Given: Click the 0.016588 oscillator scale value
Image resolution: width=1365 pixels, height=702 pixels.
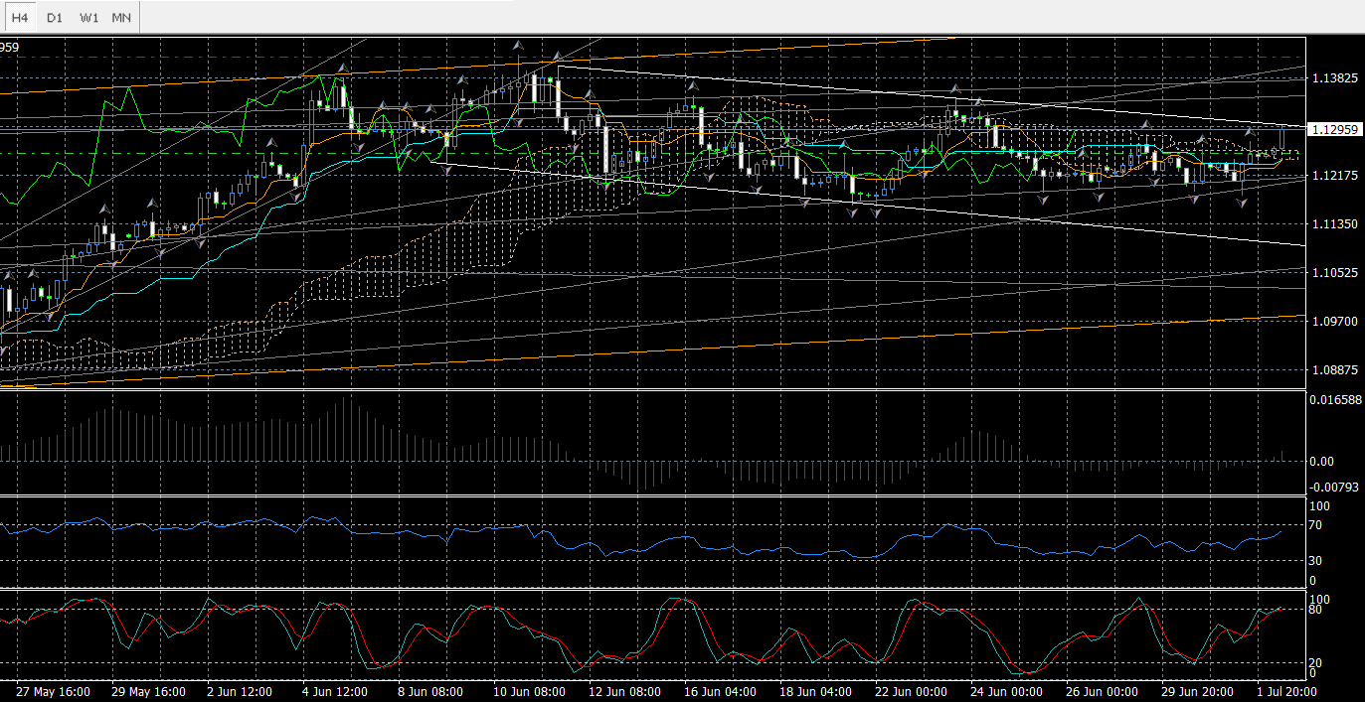Looking at the screenshot, I should pyautogui.click(x=1335, y=399).
